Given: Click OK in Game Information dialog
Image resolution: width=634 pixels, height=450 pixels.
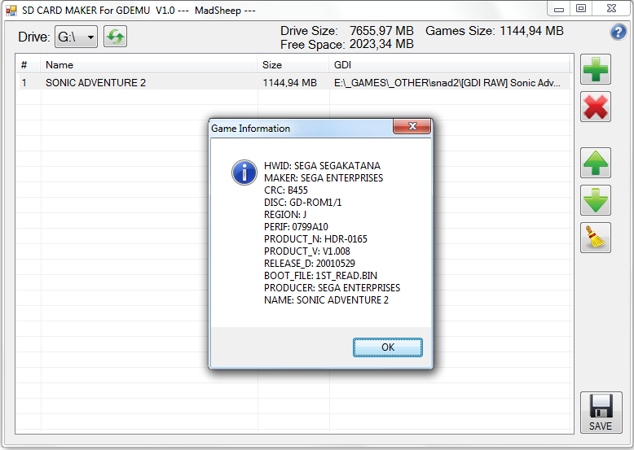Looking at the screenshot, I should [x=387, y=347].
